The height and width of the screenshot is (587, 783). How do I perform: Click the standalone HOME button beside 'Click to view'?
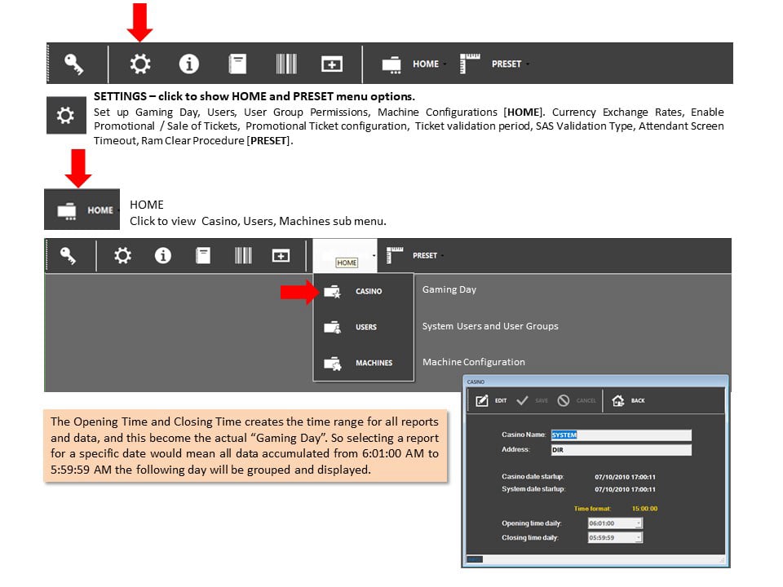pos(82,210)
